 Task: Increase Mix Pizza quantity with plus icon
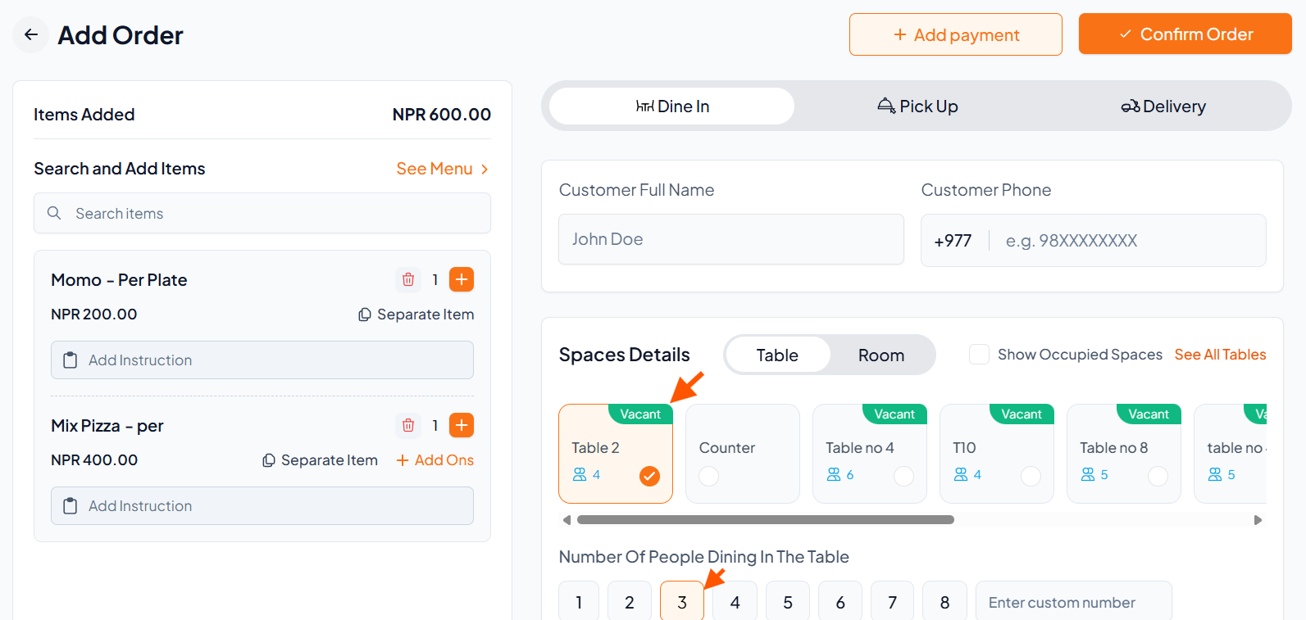click(x=462, y=425)
